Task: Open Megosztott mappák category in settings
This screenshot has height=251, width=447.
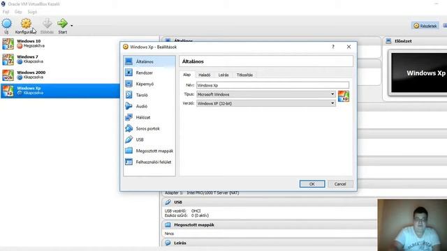Action: coord(149,151)
